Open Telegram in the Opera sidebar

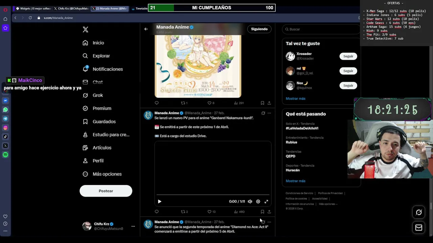click(x=5, y=118)
